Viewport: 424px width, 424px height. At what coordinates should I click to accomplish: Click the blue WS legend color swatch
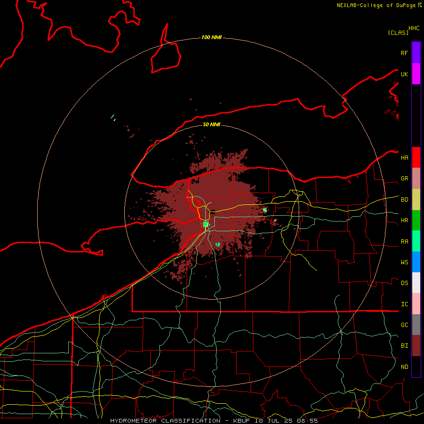coord(416,262)
